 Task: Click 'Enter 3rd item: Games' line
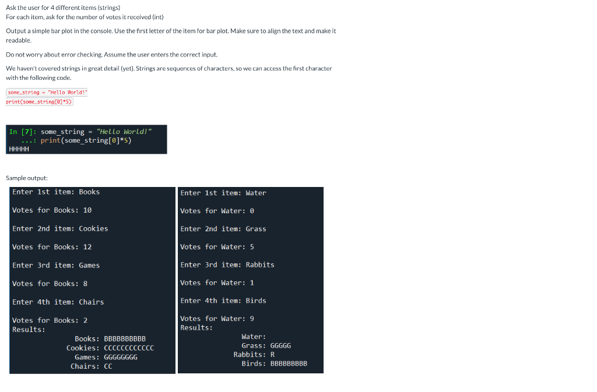point(56,266)
